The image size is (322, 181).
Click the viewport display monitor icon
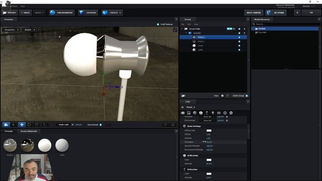pos(173,125)
